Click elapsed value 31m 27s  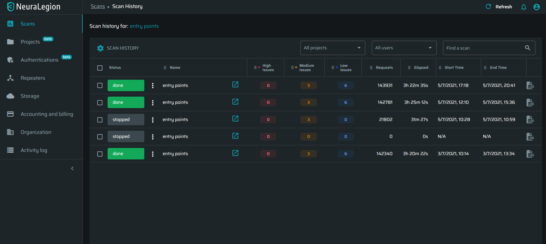(x=419, y=120)
